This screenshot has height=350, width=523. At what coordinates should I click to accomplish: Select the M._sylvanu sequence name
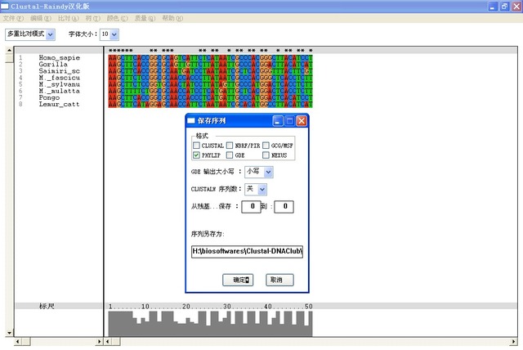point(60,84)
